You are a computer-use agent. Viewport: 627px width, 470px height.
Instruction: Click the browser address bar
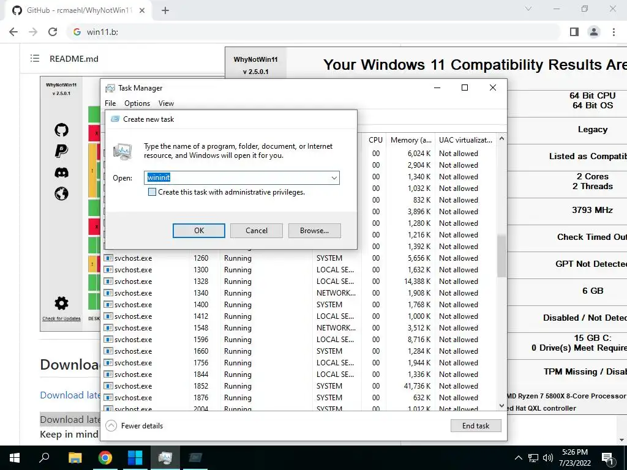(x=314, y=32)
